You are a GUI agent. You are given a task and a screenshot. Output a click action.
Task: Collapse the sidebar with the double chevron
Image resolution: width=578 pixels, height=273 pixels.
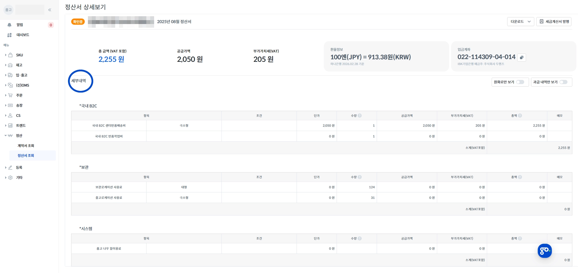pos(50,10)
